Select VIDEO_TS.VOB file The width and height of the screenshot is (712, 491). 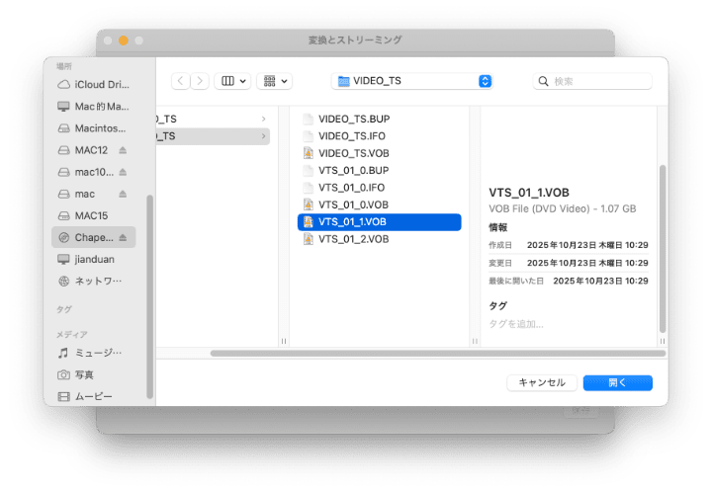[380, 153]
